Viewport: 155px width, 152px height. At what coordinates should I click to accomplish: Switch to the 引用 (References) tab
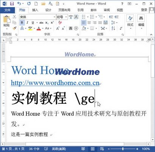click(81, 10)
